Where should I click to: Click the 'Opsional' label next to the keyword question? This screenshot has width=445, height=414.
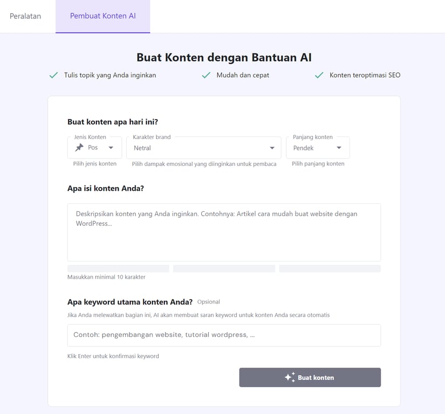tap(208, 302)
